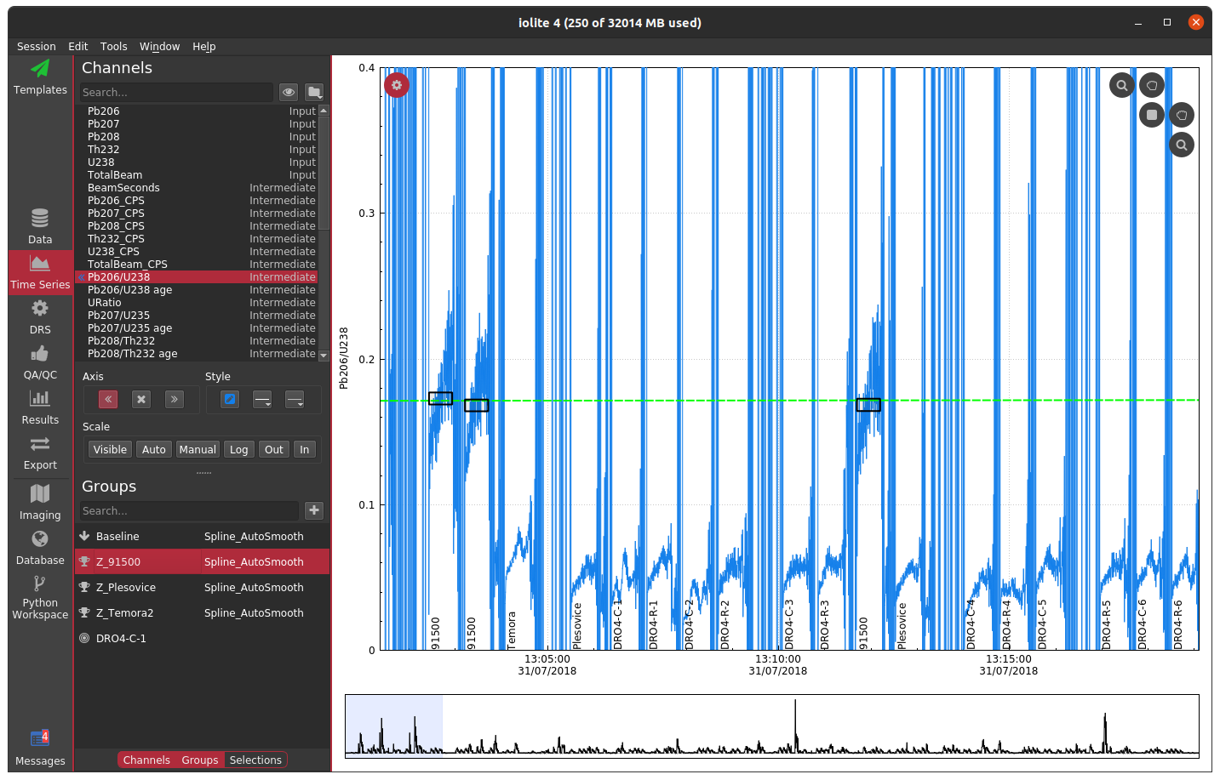
Task: Select the Time Series sidebar view
Action: [40, 272]
